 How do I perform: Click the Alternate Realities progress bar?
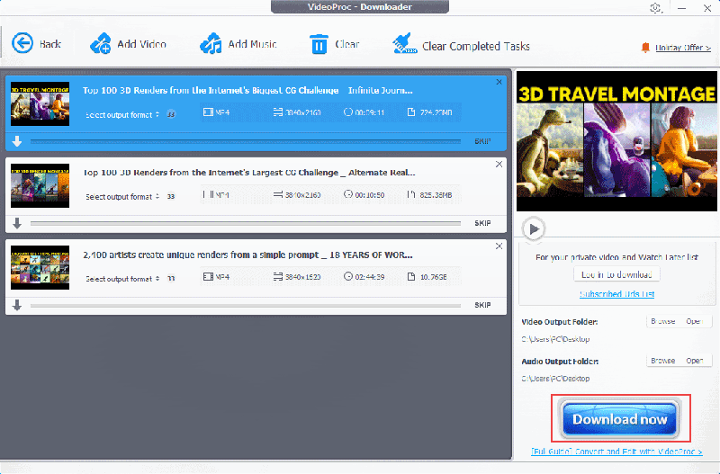pos(246,223)
